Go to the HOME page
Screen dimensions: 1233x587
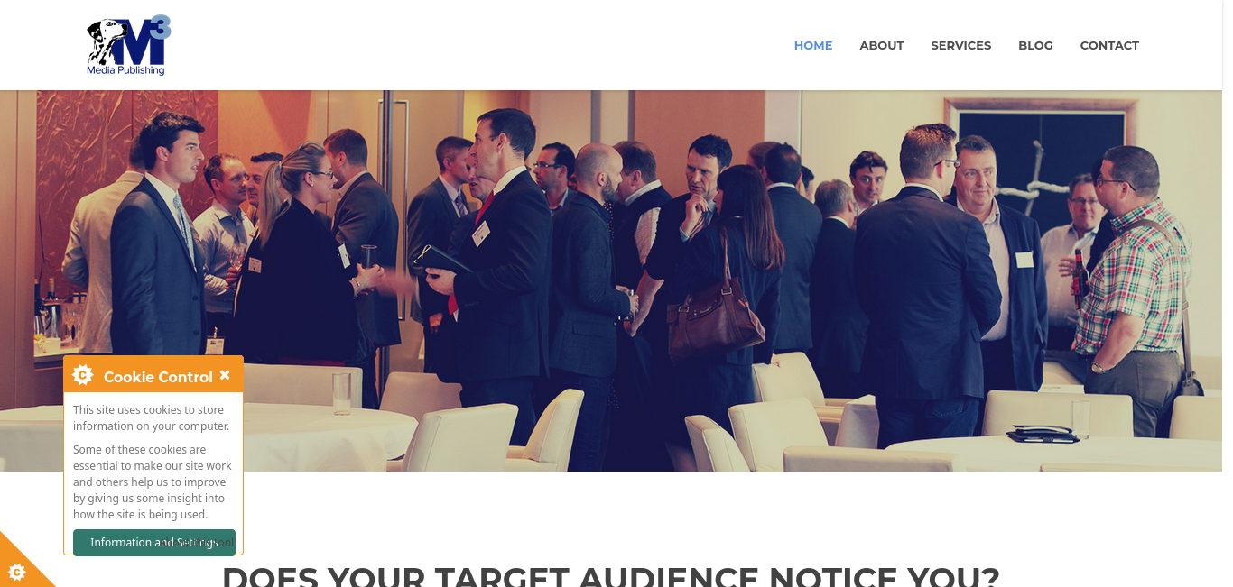click(x=813, y=45)
